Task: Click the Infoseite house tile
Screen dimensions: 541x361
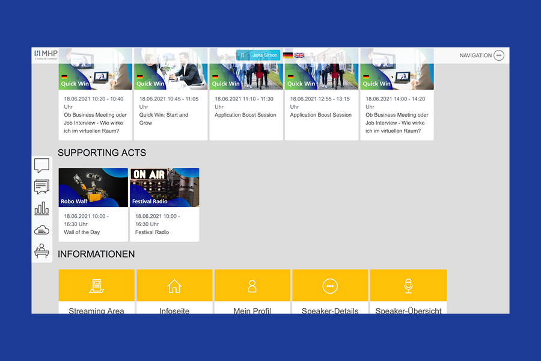Action: click(174, 292)
